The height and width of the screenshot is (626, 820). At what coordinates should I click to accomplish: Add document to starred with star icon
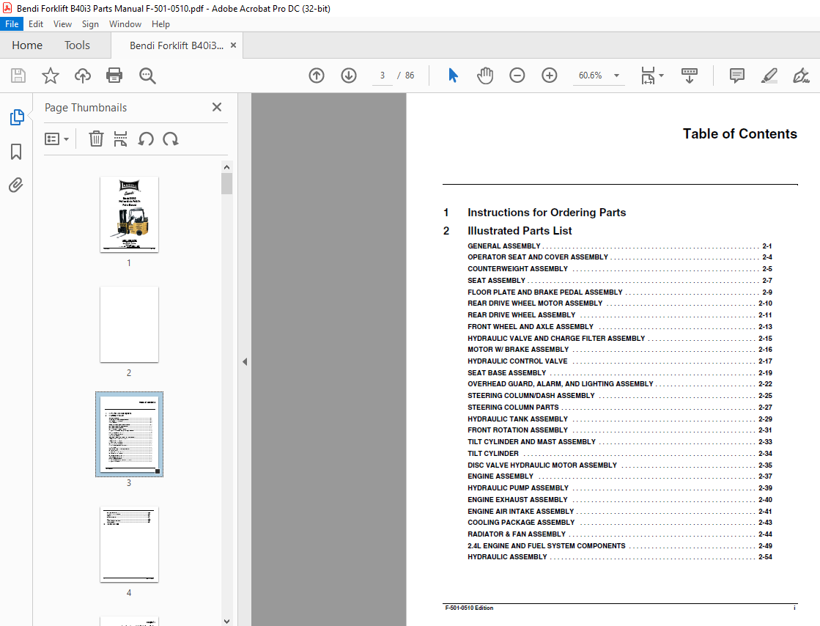[x=51, y=76]
